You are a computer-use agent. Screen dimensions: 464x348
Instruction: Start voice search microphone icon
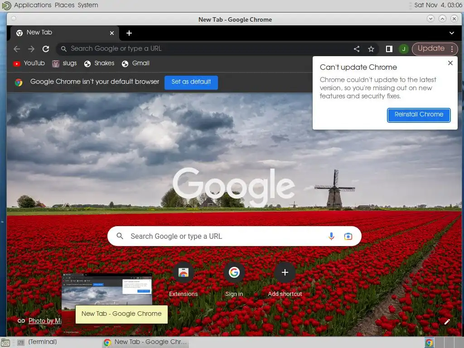(x=331, y=236)
